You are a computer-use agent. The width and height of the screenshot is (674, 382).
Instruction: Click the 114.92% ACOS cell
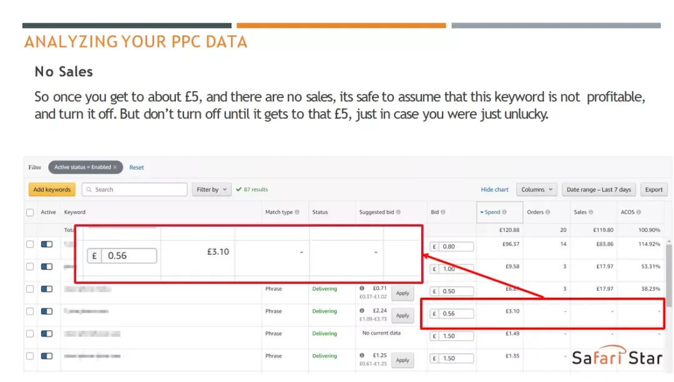[x=649, y=244]
